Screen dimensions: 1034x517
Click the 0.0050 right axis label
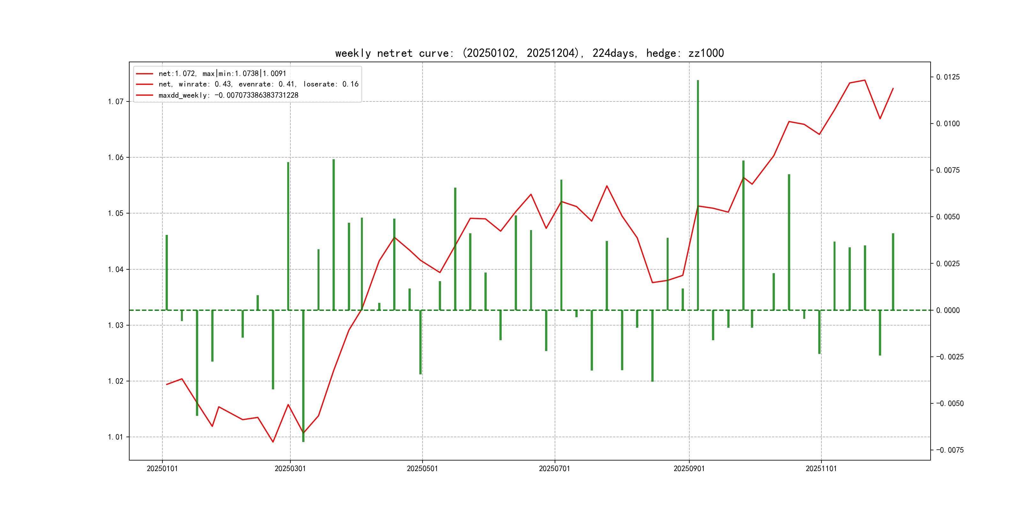point(948,217)
